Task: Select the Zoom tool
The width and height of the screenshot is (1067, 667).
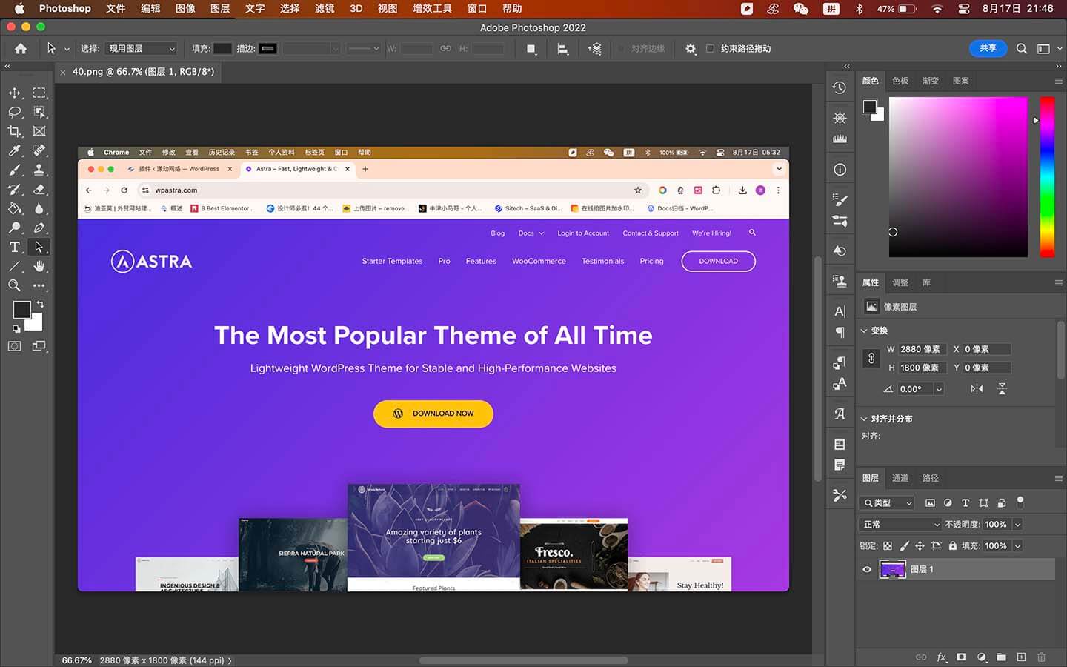Action: pyautogui.click(x=15, y=285)
